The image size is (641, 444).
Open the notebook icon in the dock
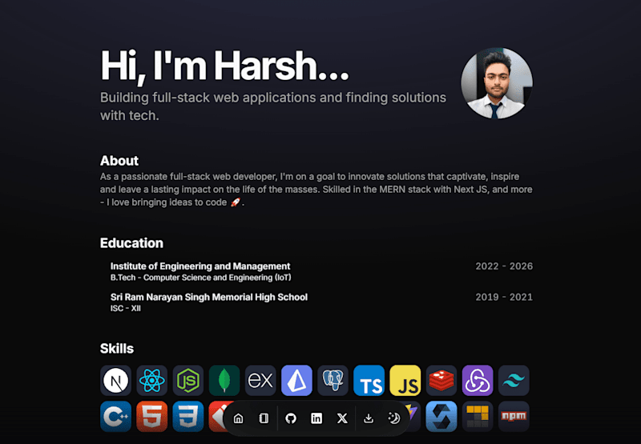coord(264,418)
